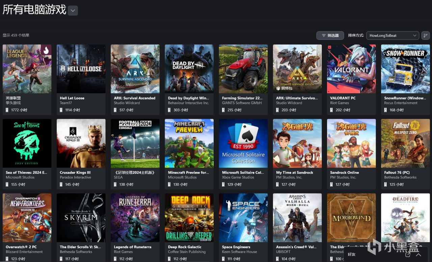Click the flame badge on League of Legends
The width and height of the screenshot is (432, 262).
pyautogui.click(x=46, y=50)
